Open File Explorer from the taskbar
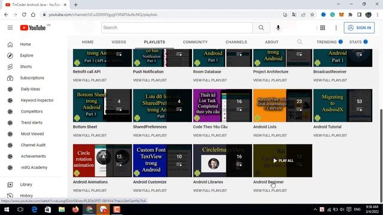The width and height of the screenshot is (383, 215). (x=62, y=210)
